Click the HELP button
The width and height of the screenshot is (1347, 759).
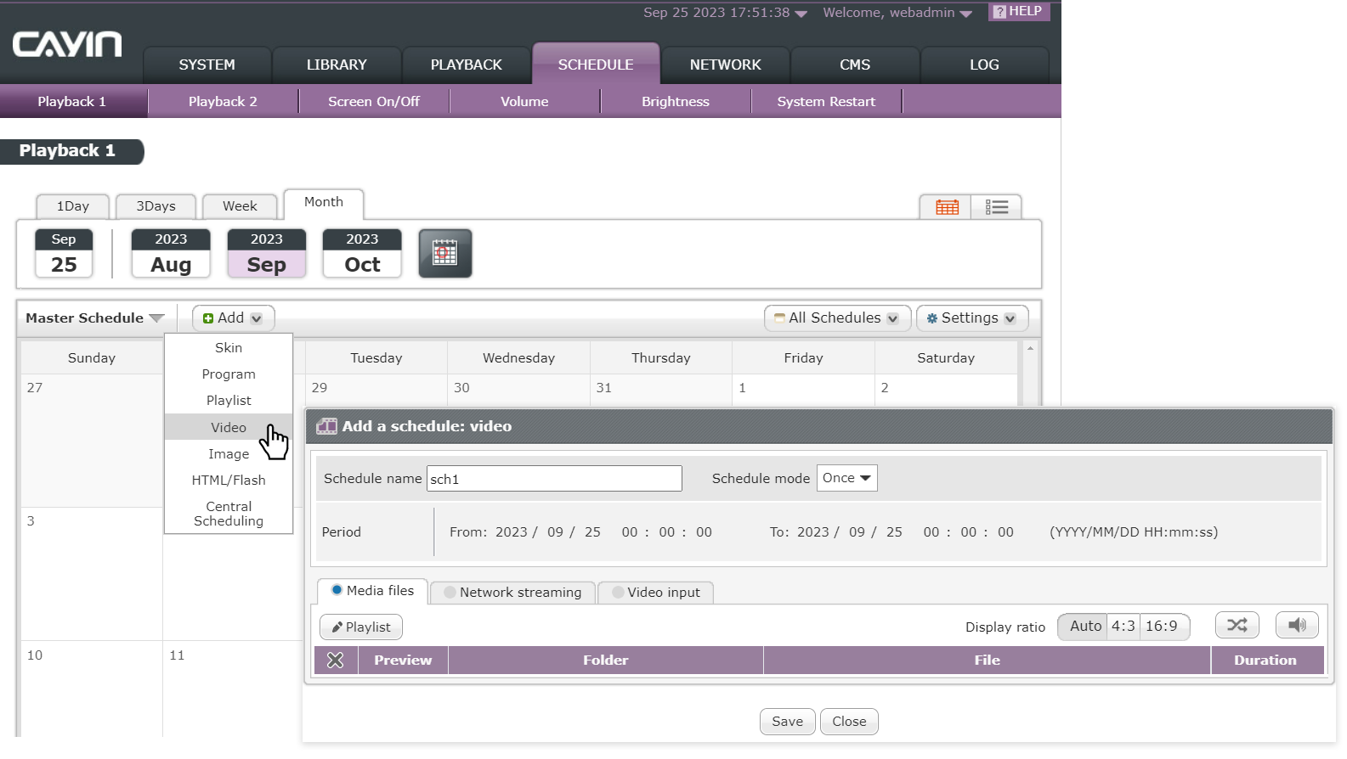pyautogui.click(x=1018, y=11)
